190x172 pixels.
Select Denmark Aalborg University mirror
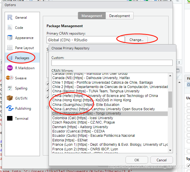110,127
